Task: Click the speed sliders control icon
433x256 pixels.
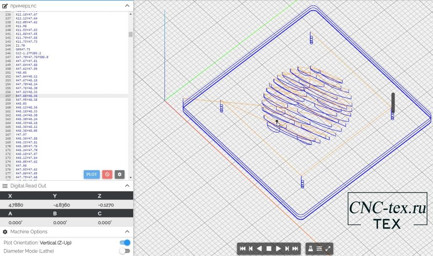Action: [x=320, y=249]
